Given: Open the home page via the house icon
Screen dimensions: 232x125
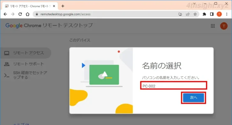Looking at the screenshot, I should pyautogui.click(x=27, y=14).
